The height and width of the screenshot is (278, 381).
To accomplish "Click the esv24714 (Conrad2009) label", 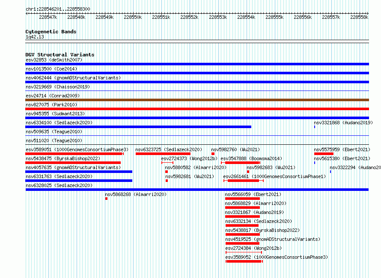I will tap(53, 96).
